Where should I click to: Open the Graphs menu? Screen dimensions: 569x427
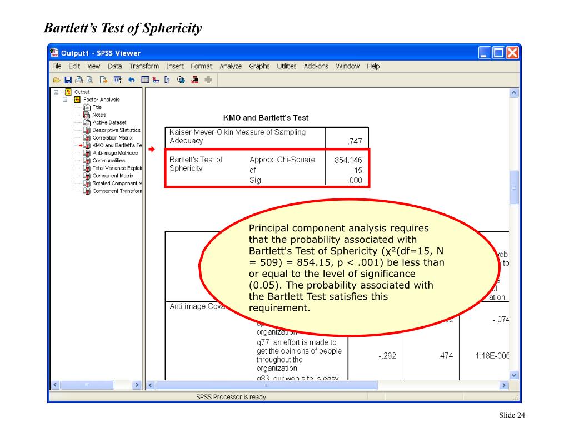[259, 66]
